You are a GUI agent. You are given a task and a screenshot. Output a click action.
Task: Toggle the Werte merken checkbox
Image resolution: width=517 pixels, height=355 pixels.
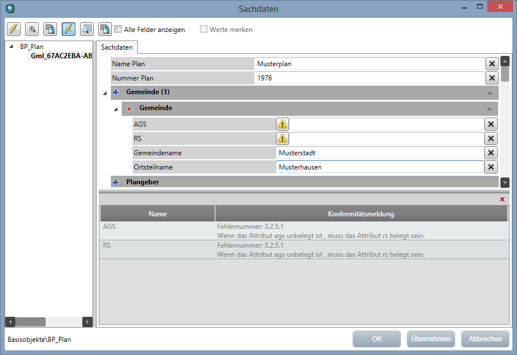pyautogui.click(x=203, y=29)
